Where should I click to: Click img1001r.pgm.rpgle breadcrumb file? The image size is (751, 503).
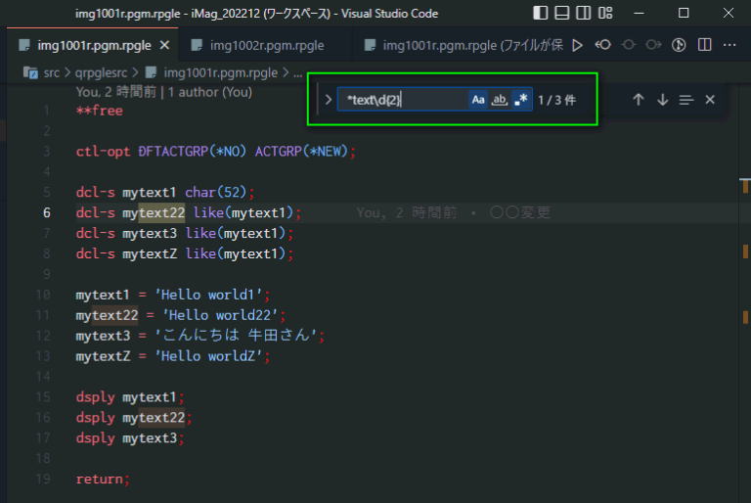coord(220,72)
